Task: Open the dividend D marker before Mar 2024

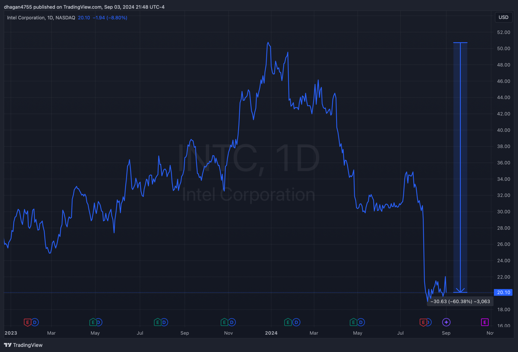Action: (x=296, y=322)
